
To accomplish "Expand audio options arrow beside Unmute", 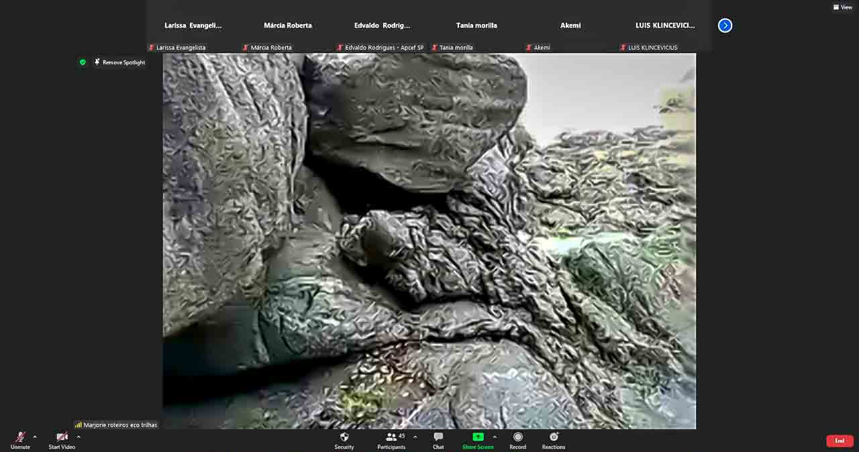I will (35, 437).
